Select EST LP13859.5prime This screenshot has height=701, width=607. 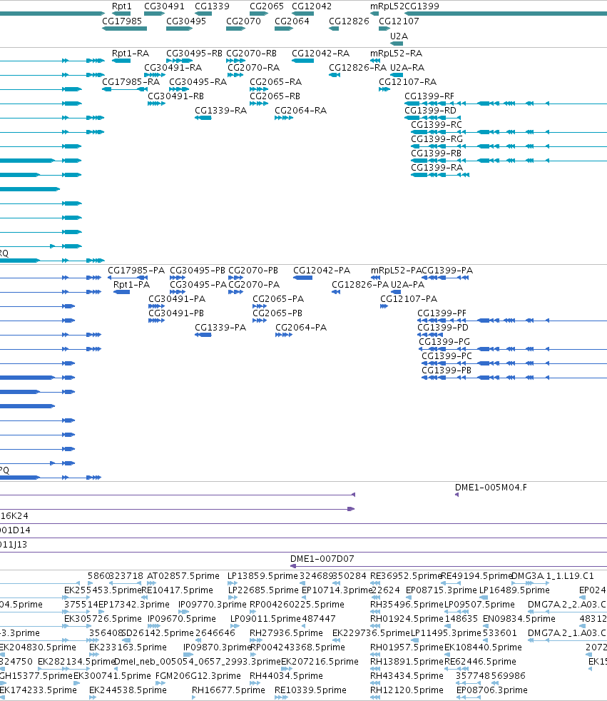coord(262,576)
